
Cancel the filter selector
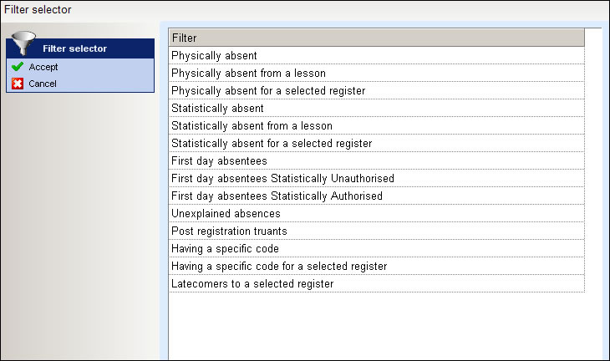click(43, 84)
